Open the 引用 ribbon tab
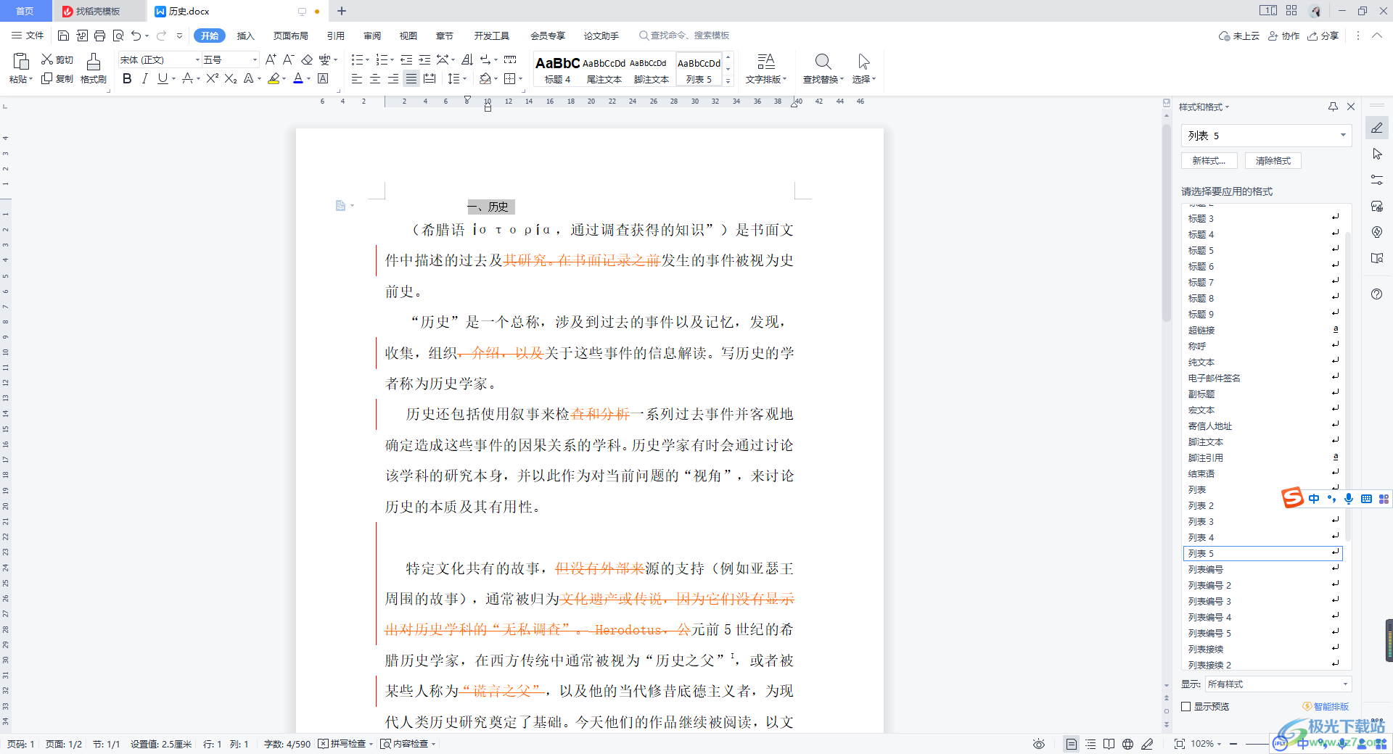Viewport: 1393px width, 754px height. 335,36
